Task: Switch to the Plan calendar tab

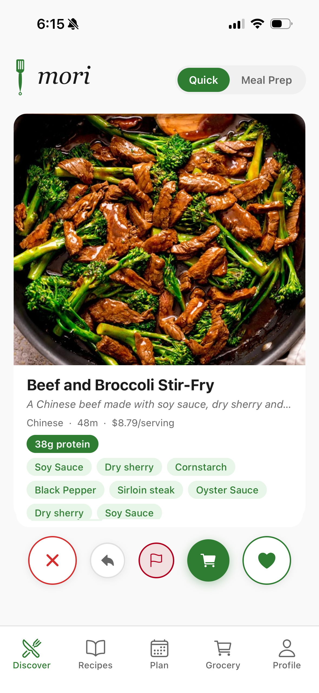Action: [x=159, y=654]
